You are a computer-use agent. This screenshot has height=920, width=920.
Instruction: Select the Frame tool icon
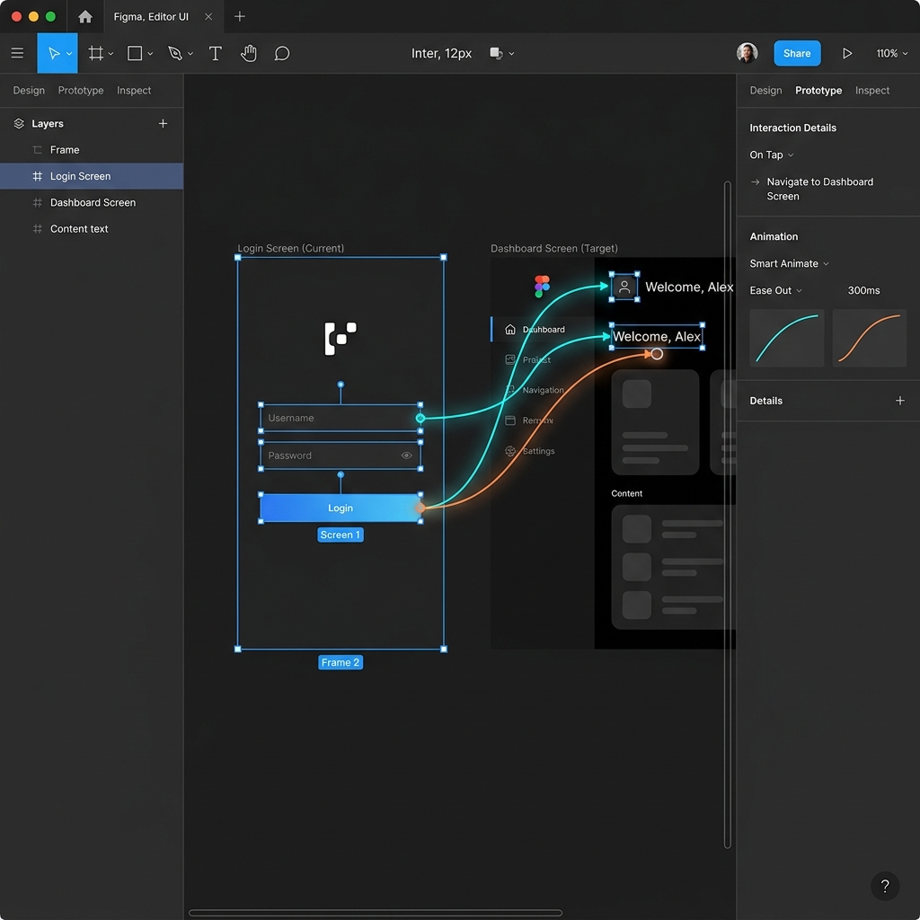click(x=95, y=53)
